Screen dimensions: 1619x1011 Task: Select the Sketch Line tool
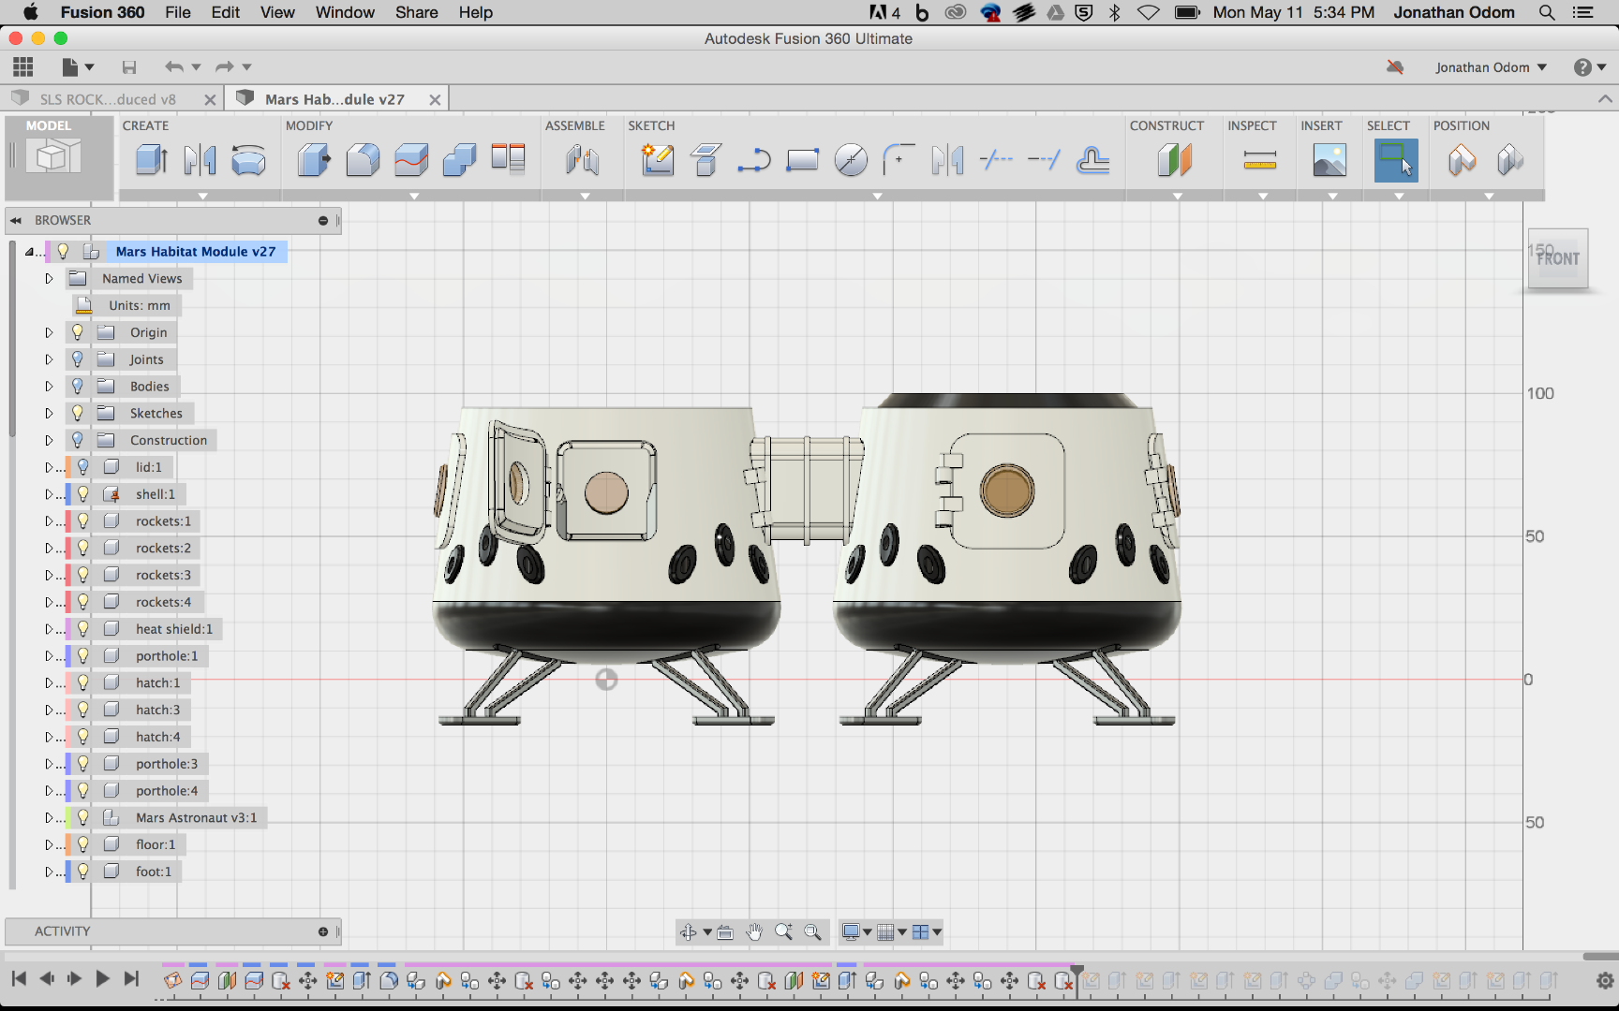click(754, 160)
